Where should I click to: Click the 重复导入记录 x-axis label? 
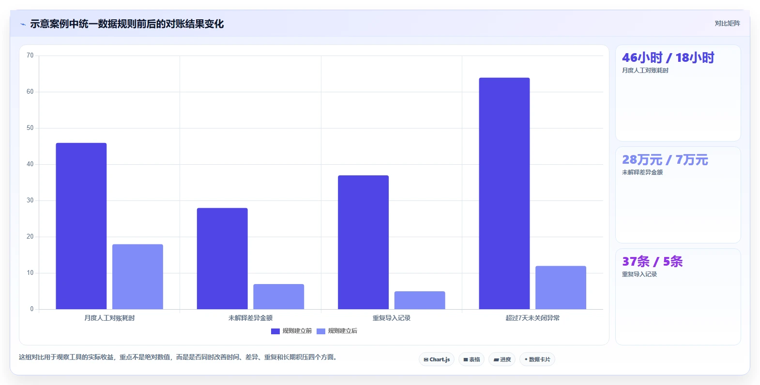[392, 318]
